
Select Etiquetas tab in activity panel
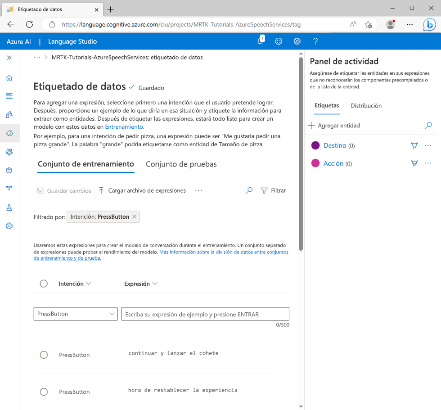[327, 106]
